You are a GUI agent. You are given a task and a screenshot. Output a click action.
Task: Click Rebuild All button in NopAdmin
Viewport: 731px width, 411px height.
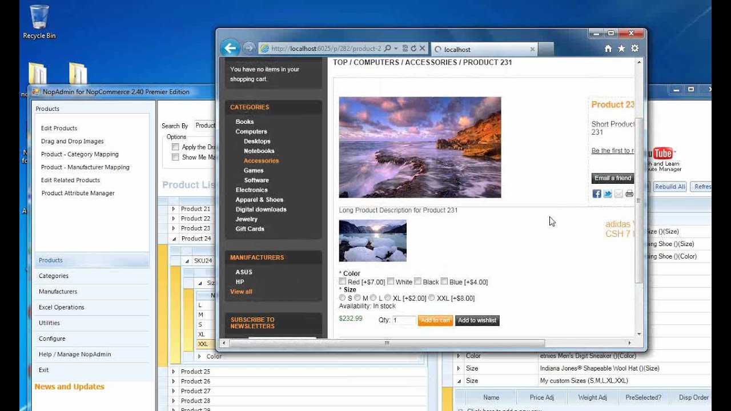point(670,187)
